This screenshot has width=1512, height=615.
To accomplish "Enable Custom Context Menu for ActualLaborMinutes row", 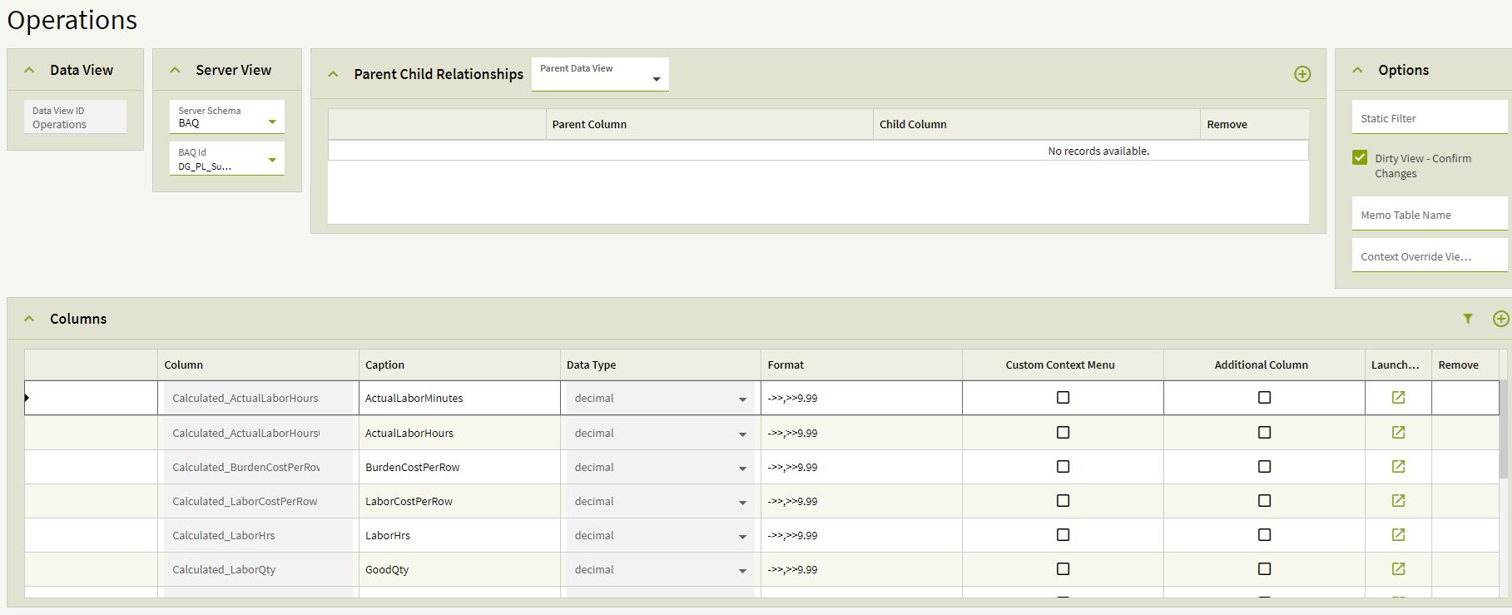I will pos(1063,398).
